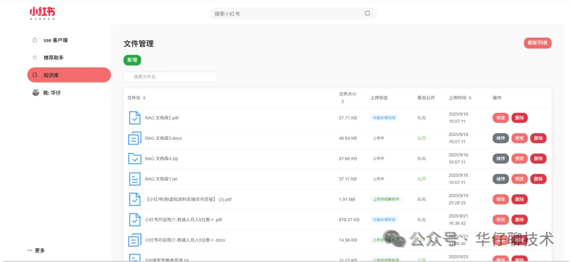
Task: Click file icon of 小红书开店简介-普通人月入5位数＋.pdf
Action: pyautogui.click(x=135, y=220)
